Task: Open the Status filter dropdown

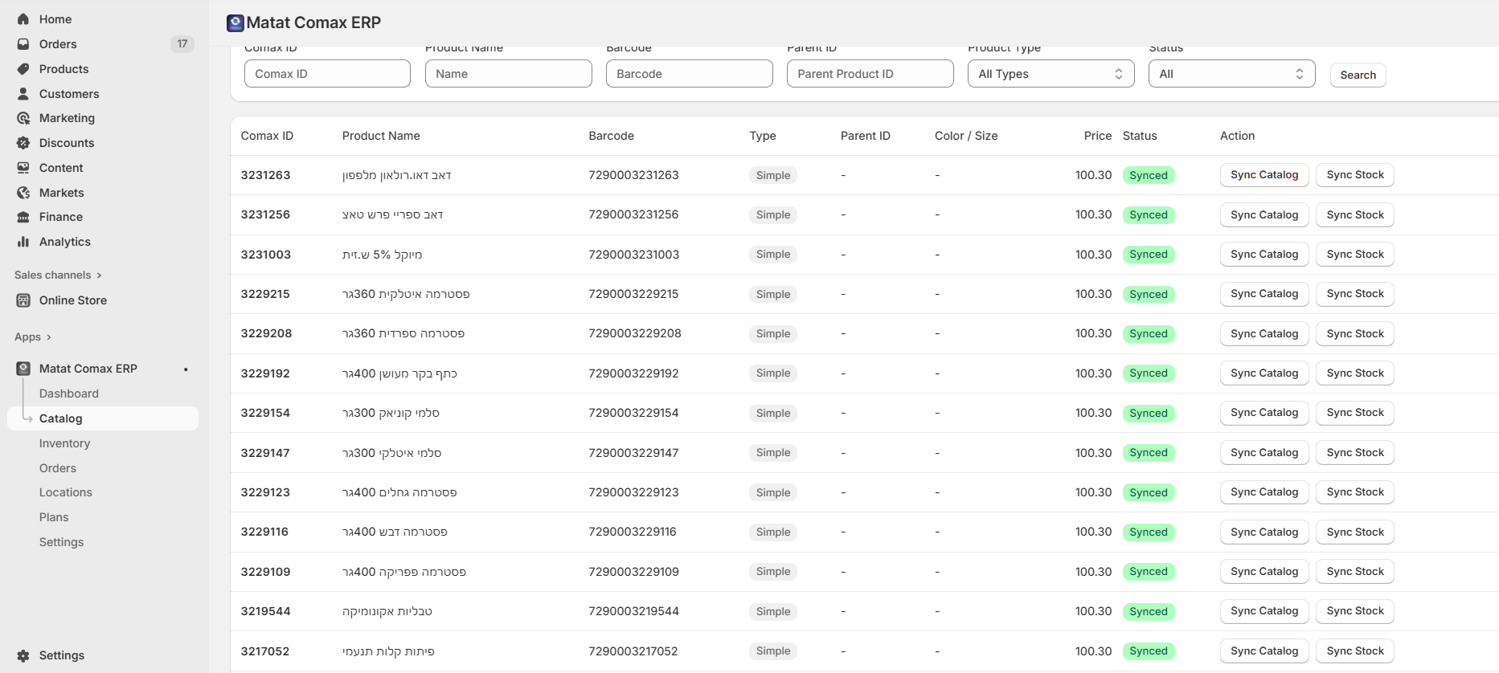Action: 1231,74
